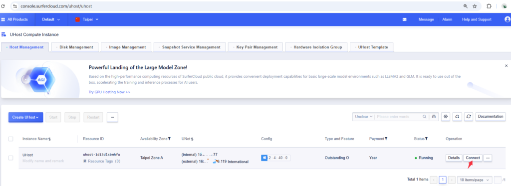Switch to the UHost Template tab
The height and width of the screenshot is (186, 511).
[371, 47]
